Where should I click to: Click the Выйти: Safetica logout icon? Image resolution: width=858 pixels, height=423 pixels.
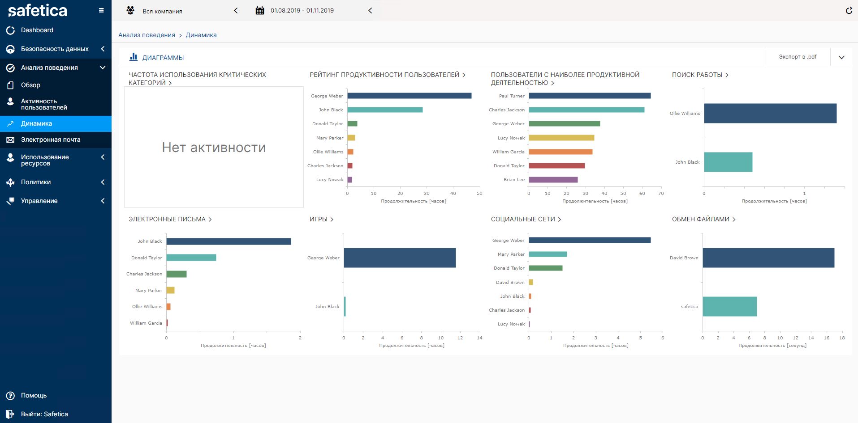[10, 414]
